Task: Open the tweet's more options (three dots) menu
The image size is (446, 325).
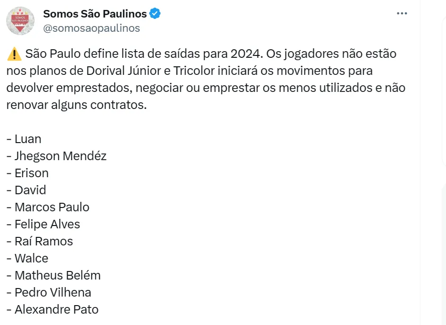Action: (x=402, y=14)
